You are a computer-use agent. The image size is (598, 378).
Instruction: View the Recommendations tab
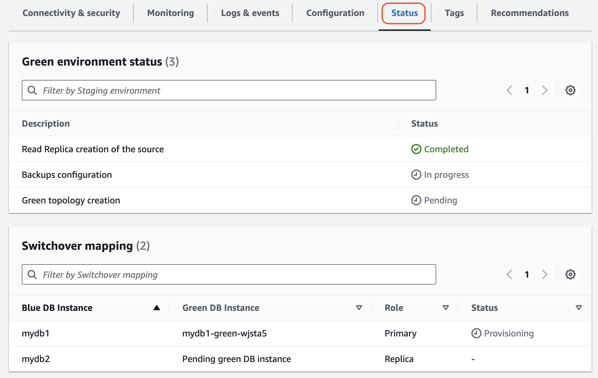click(530, 13)
